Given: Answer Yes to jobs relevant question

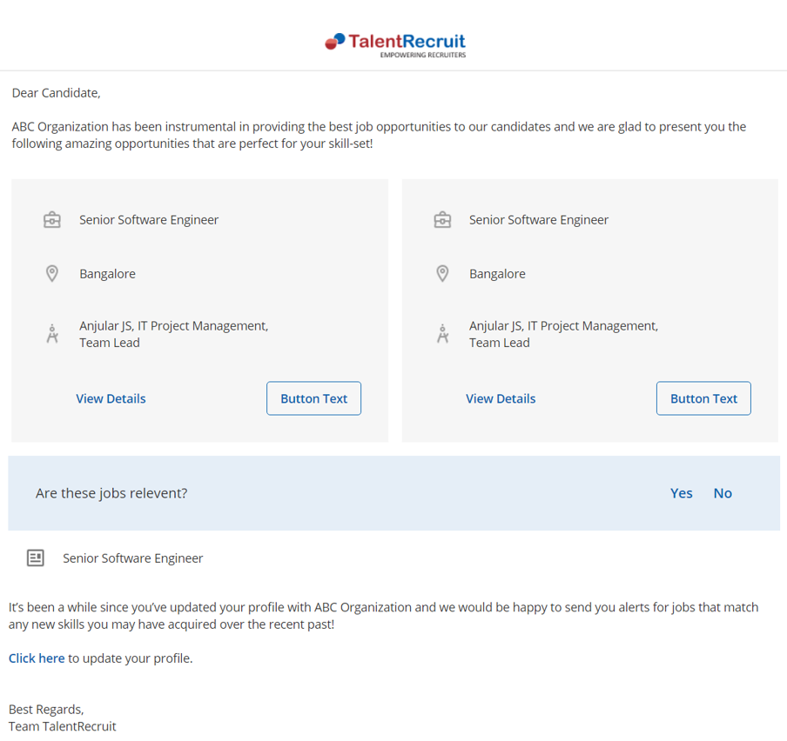Looking at the screenshot, I should tap(681, 493).
